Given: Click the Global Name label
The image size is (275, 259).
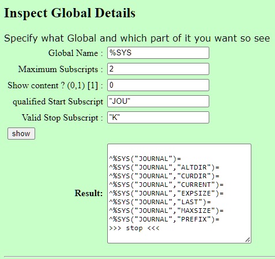Looking at the screenshot, I should (76, 53).
